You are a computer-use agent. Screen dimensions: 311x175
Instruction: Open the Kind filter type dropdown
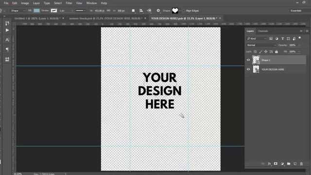[x=257, y=38]
